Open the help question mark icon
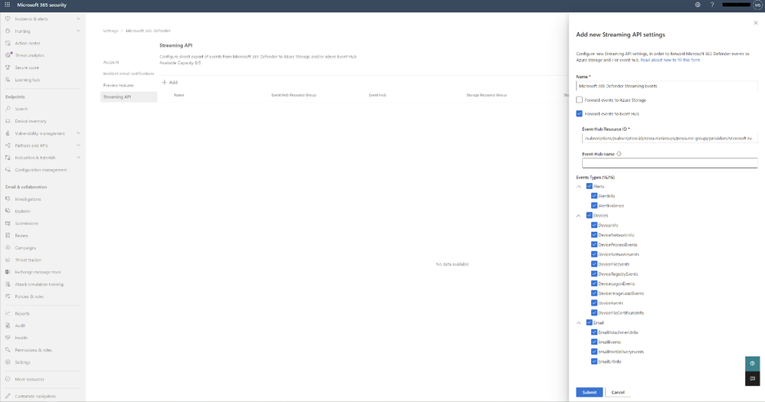This screenshot has width=765, height=402. pyautogui.click(x=712, y=5)
